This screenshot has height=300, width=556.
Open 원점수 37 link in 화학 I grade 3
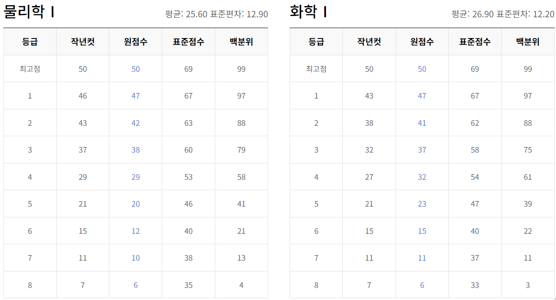(x=422, y=150)
